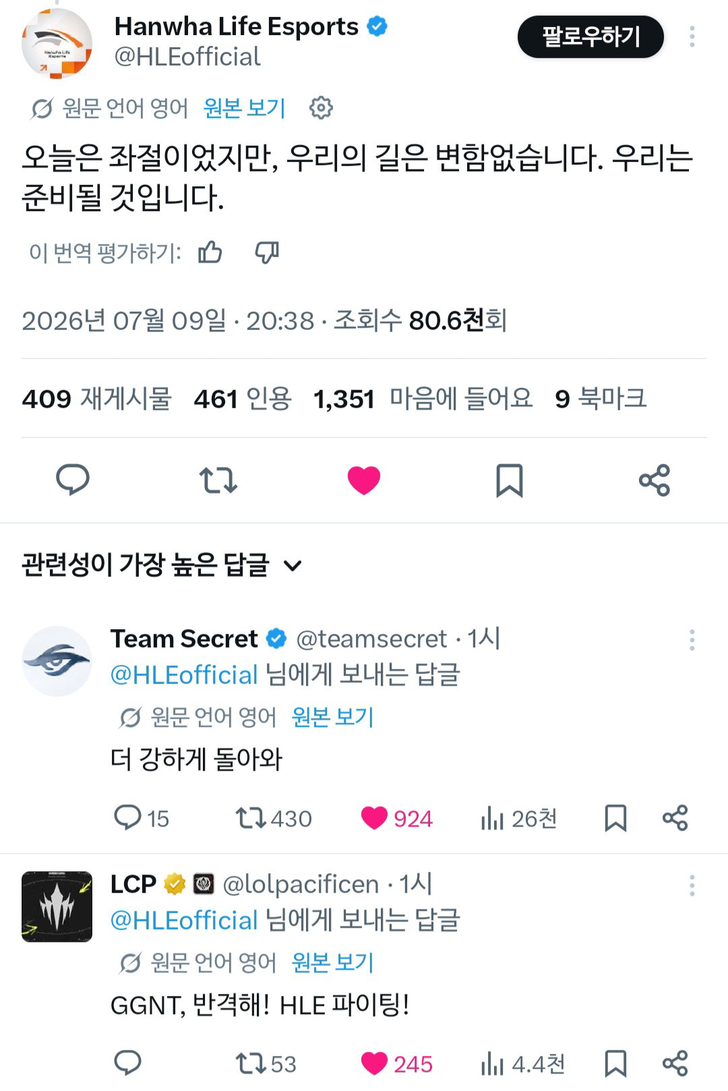View analytics for LCP reply 4.4천
The width and height of the screenshot is (728, 1091).
pos(523,1064)
